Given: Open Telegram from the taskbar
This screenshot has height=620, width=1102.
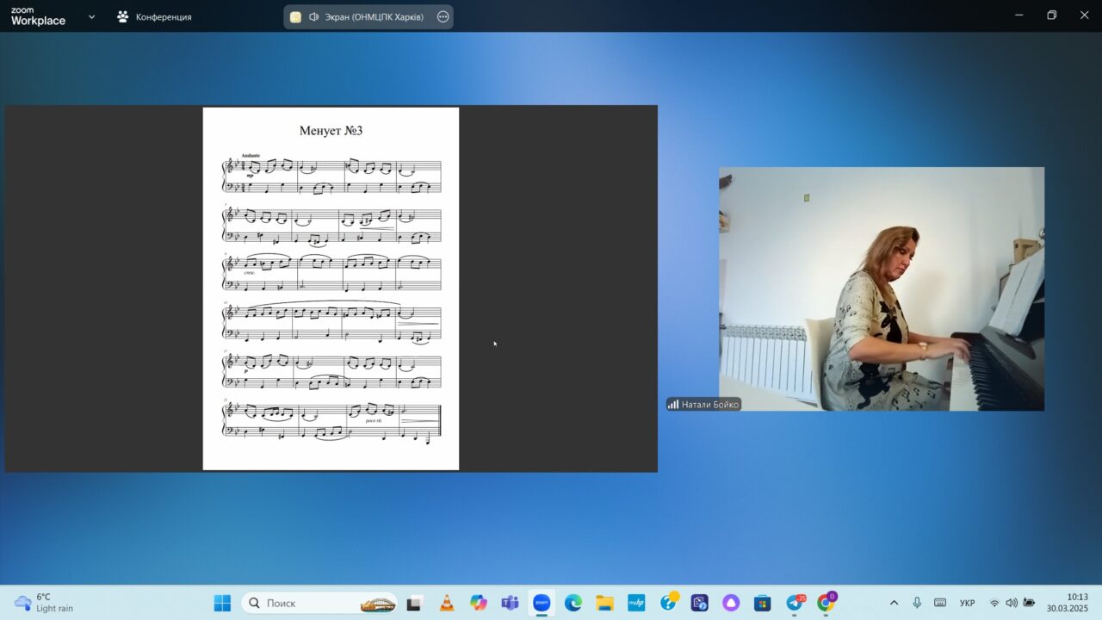Looking at the screenshot, I should click(x=794, y=603).
